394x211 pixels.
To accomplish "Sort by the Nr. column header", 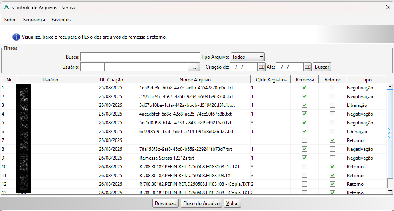I will tap(10, 80).
